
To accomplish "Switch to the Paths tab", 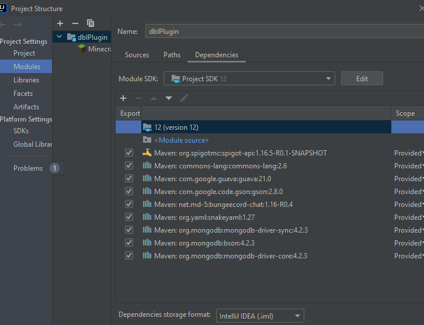I will coord(172,55).
